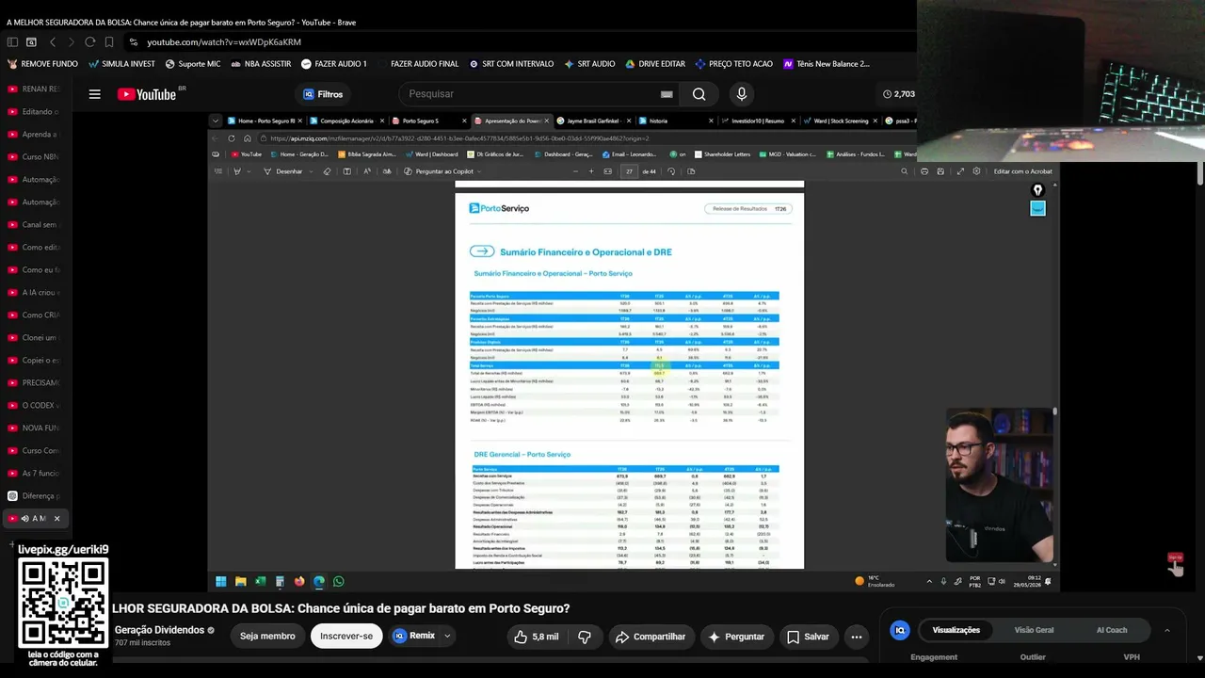Switch to the Canal sem vertical tab
The width and height of the screenshot is (1205, 678).
pyautogui.click(x=33, y=225)
